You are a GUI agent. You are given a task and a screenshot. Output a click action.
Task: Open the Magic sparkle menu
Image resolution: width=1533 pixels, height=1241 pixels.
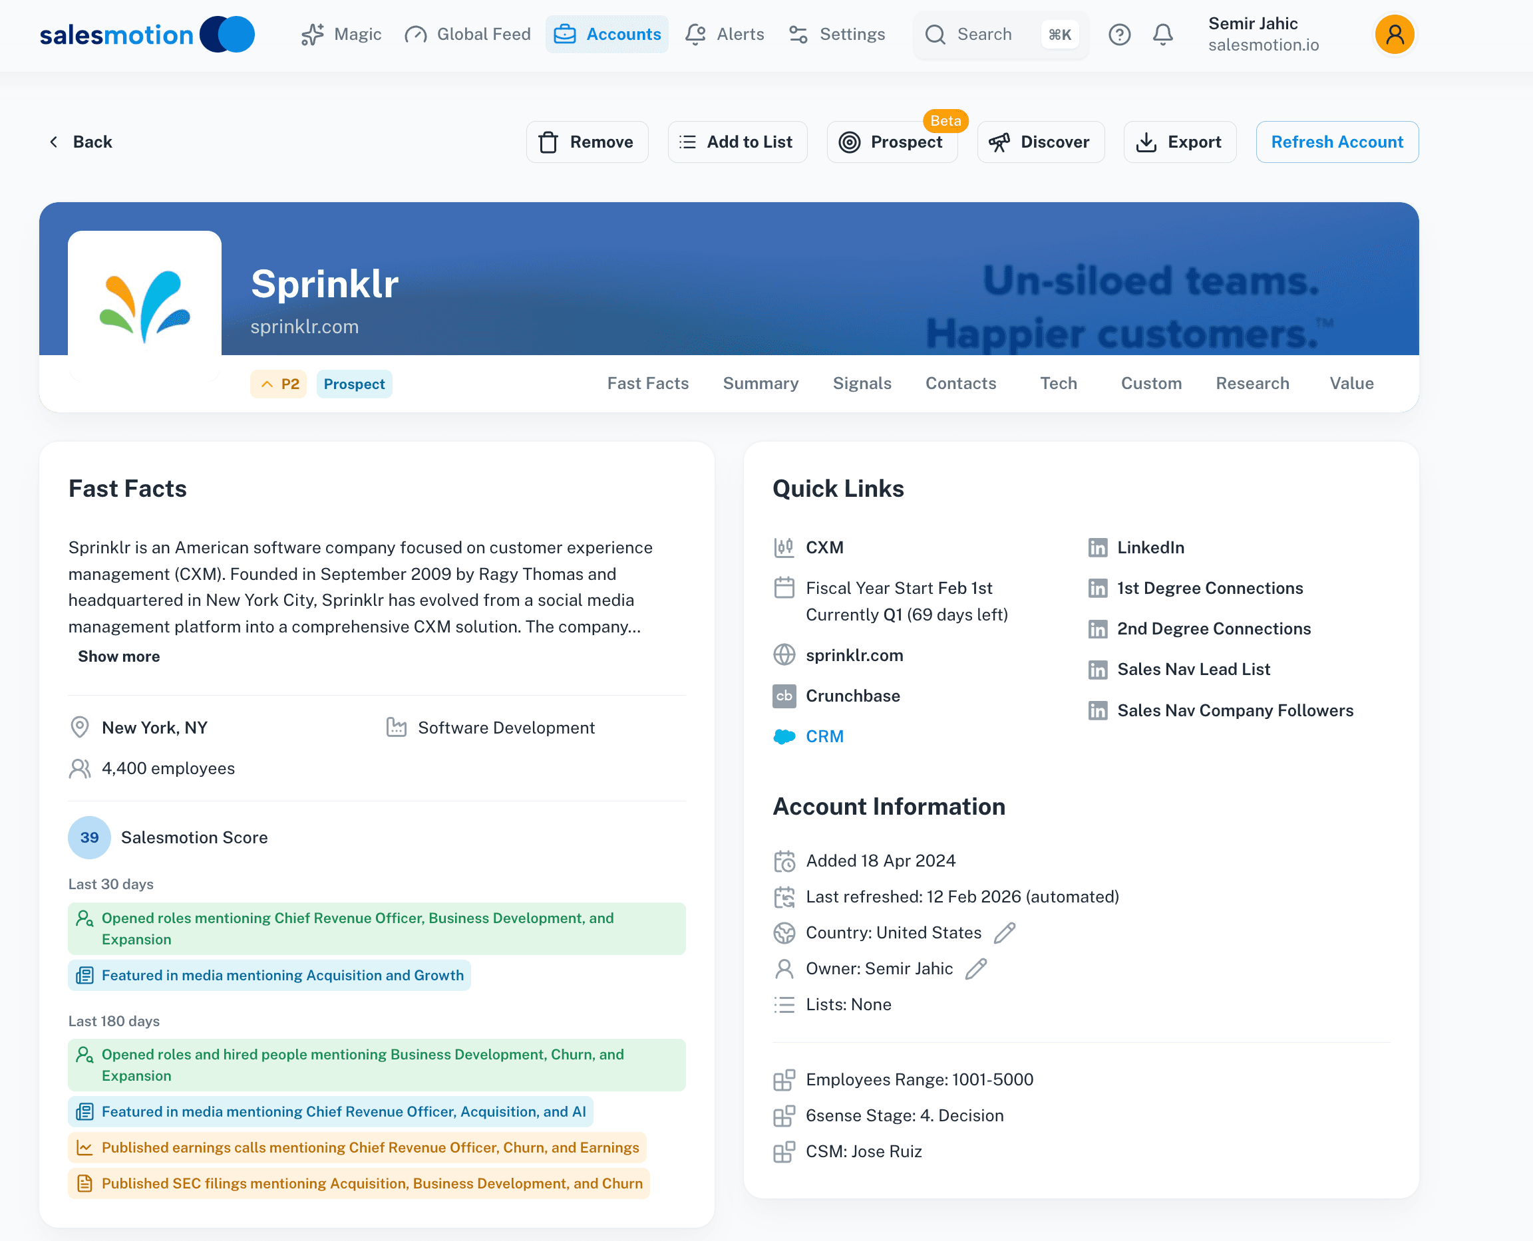341,35
